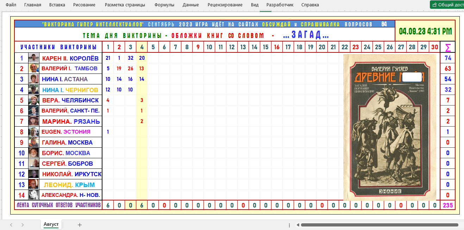The height and width of the screenshot is (230, 464).
Task: Click the scrollbar left arrow
Action: click(x=297, y=225)
